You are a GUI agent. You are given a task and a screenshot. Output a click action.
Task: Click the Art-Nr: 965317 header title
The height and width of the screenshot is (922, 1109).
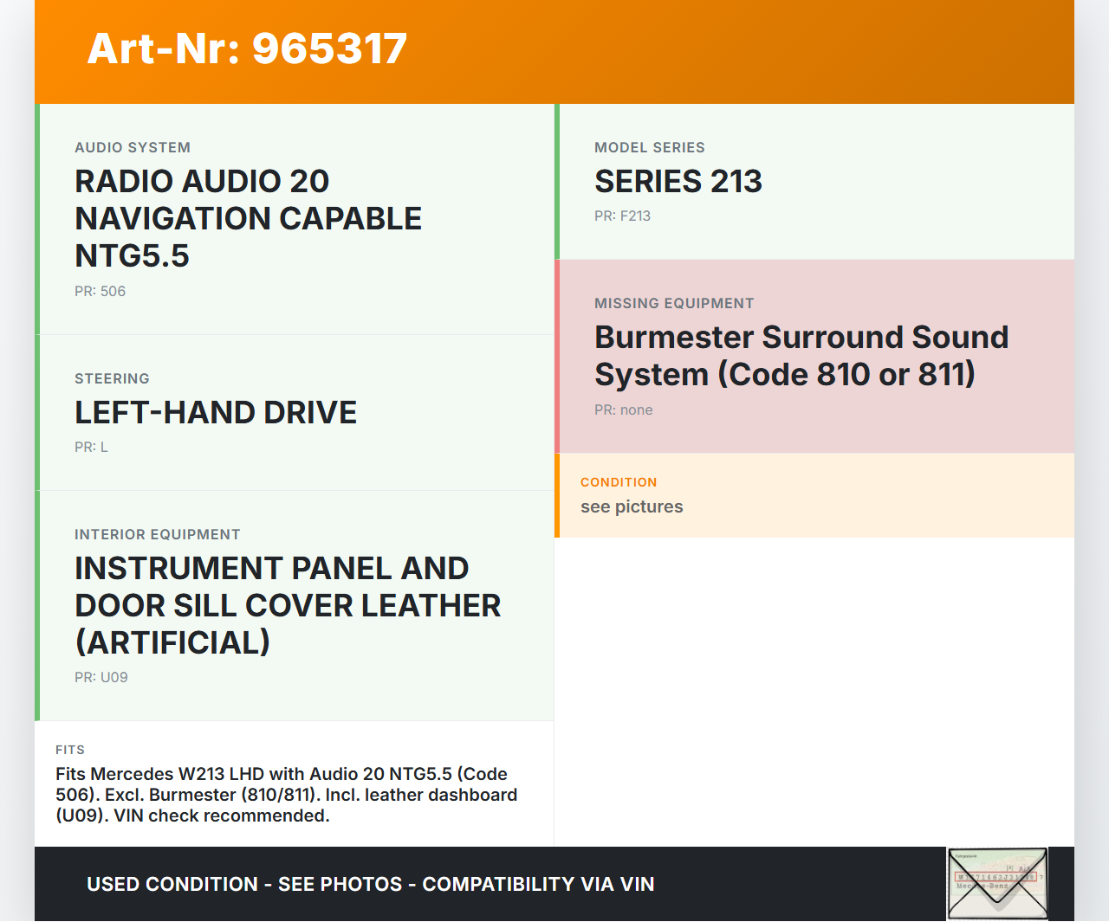pos(247,48)
